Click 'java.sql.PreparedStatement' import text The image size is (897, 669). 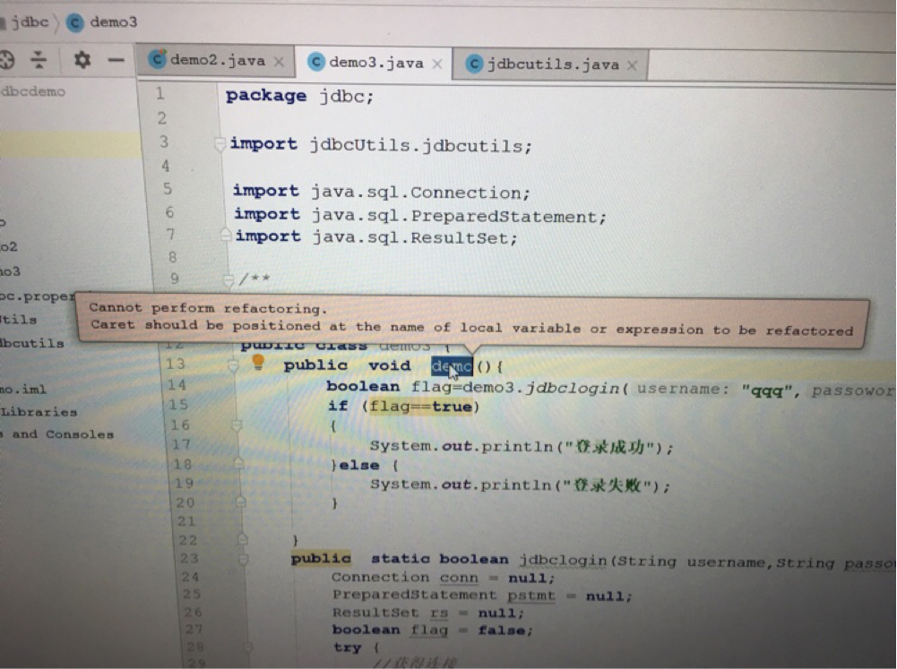[459, 216]
